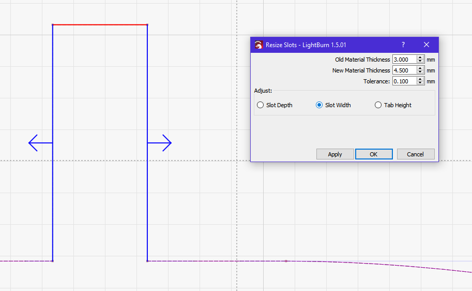
Task: Decrease Tolerance with down arrow
Action: 420,83
